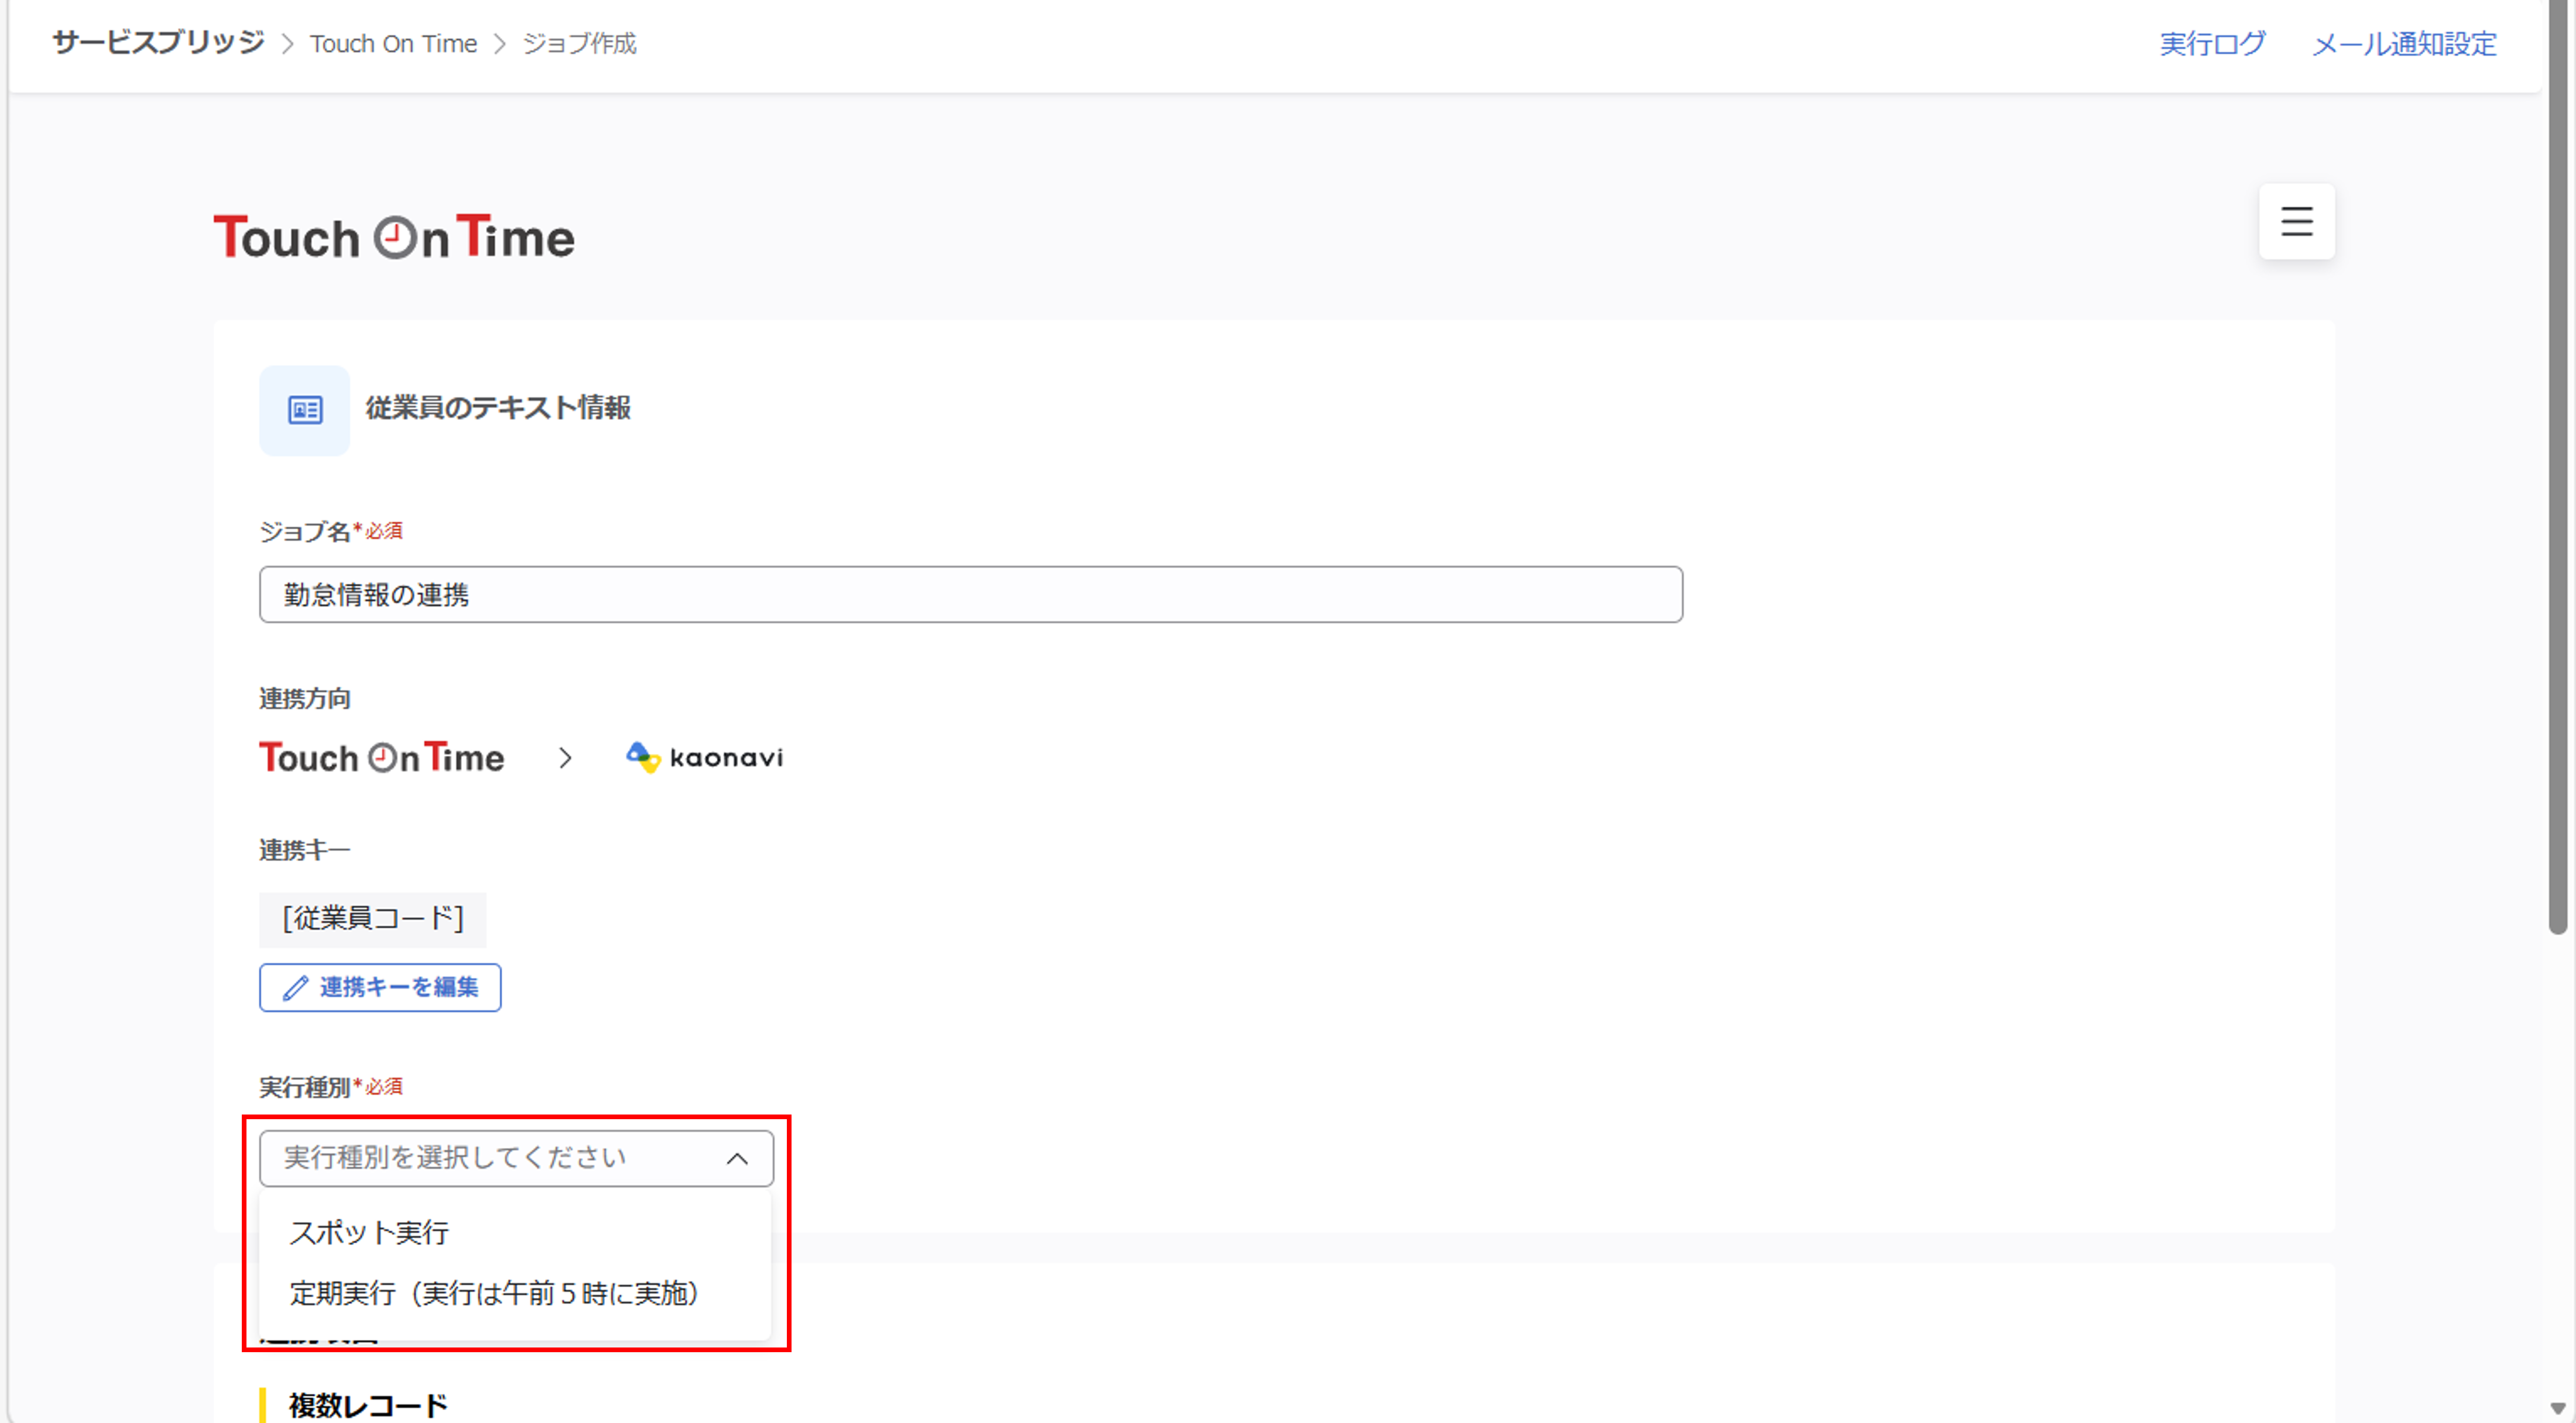This screenshot has height=1423, width=2576.
Task: Click the Touch On Time logo under 連携方向
Action: click(381, 757)
